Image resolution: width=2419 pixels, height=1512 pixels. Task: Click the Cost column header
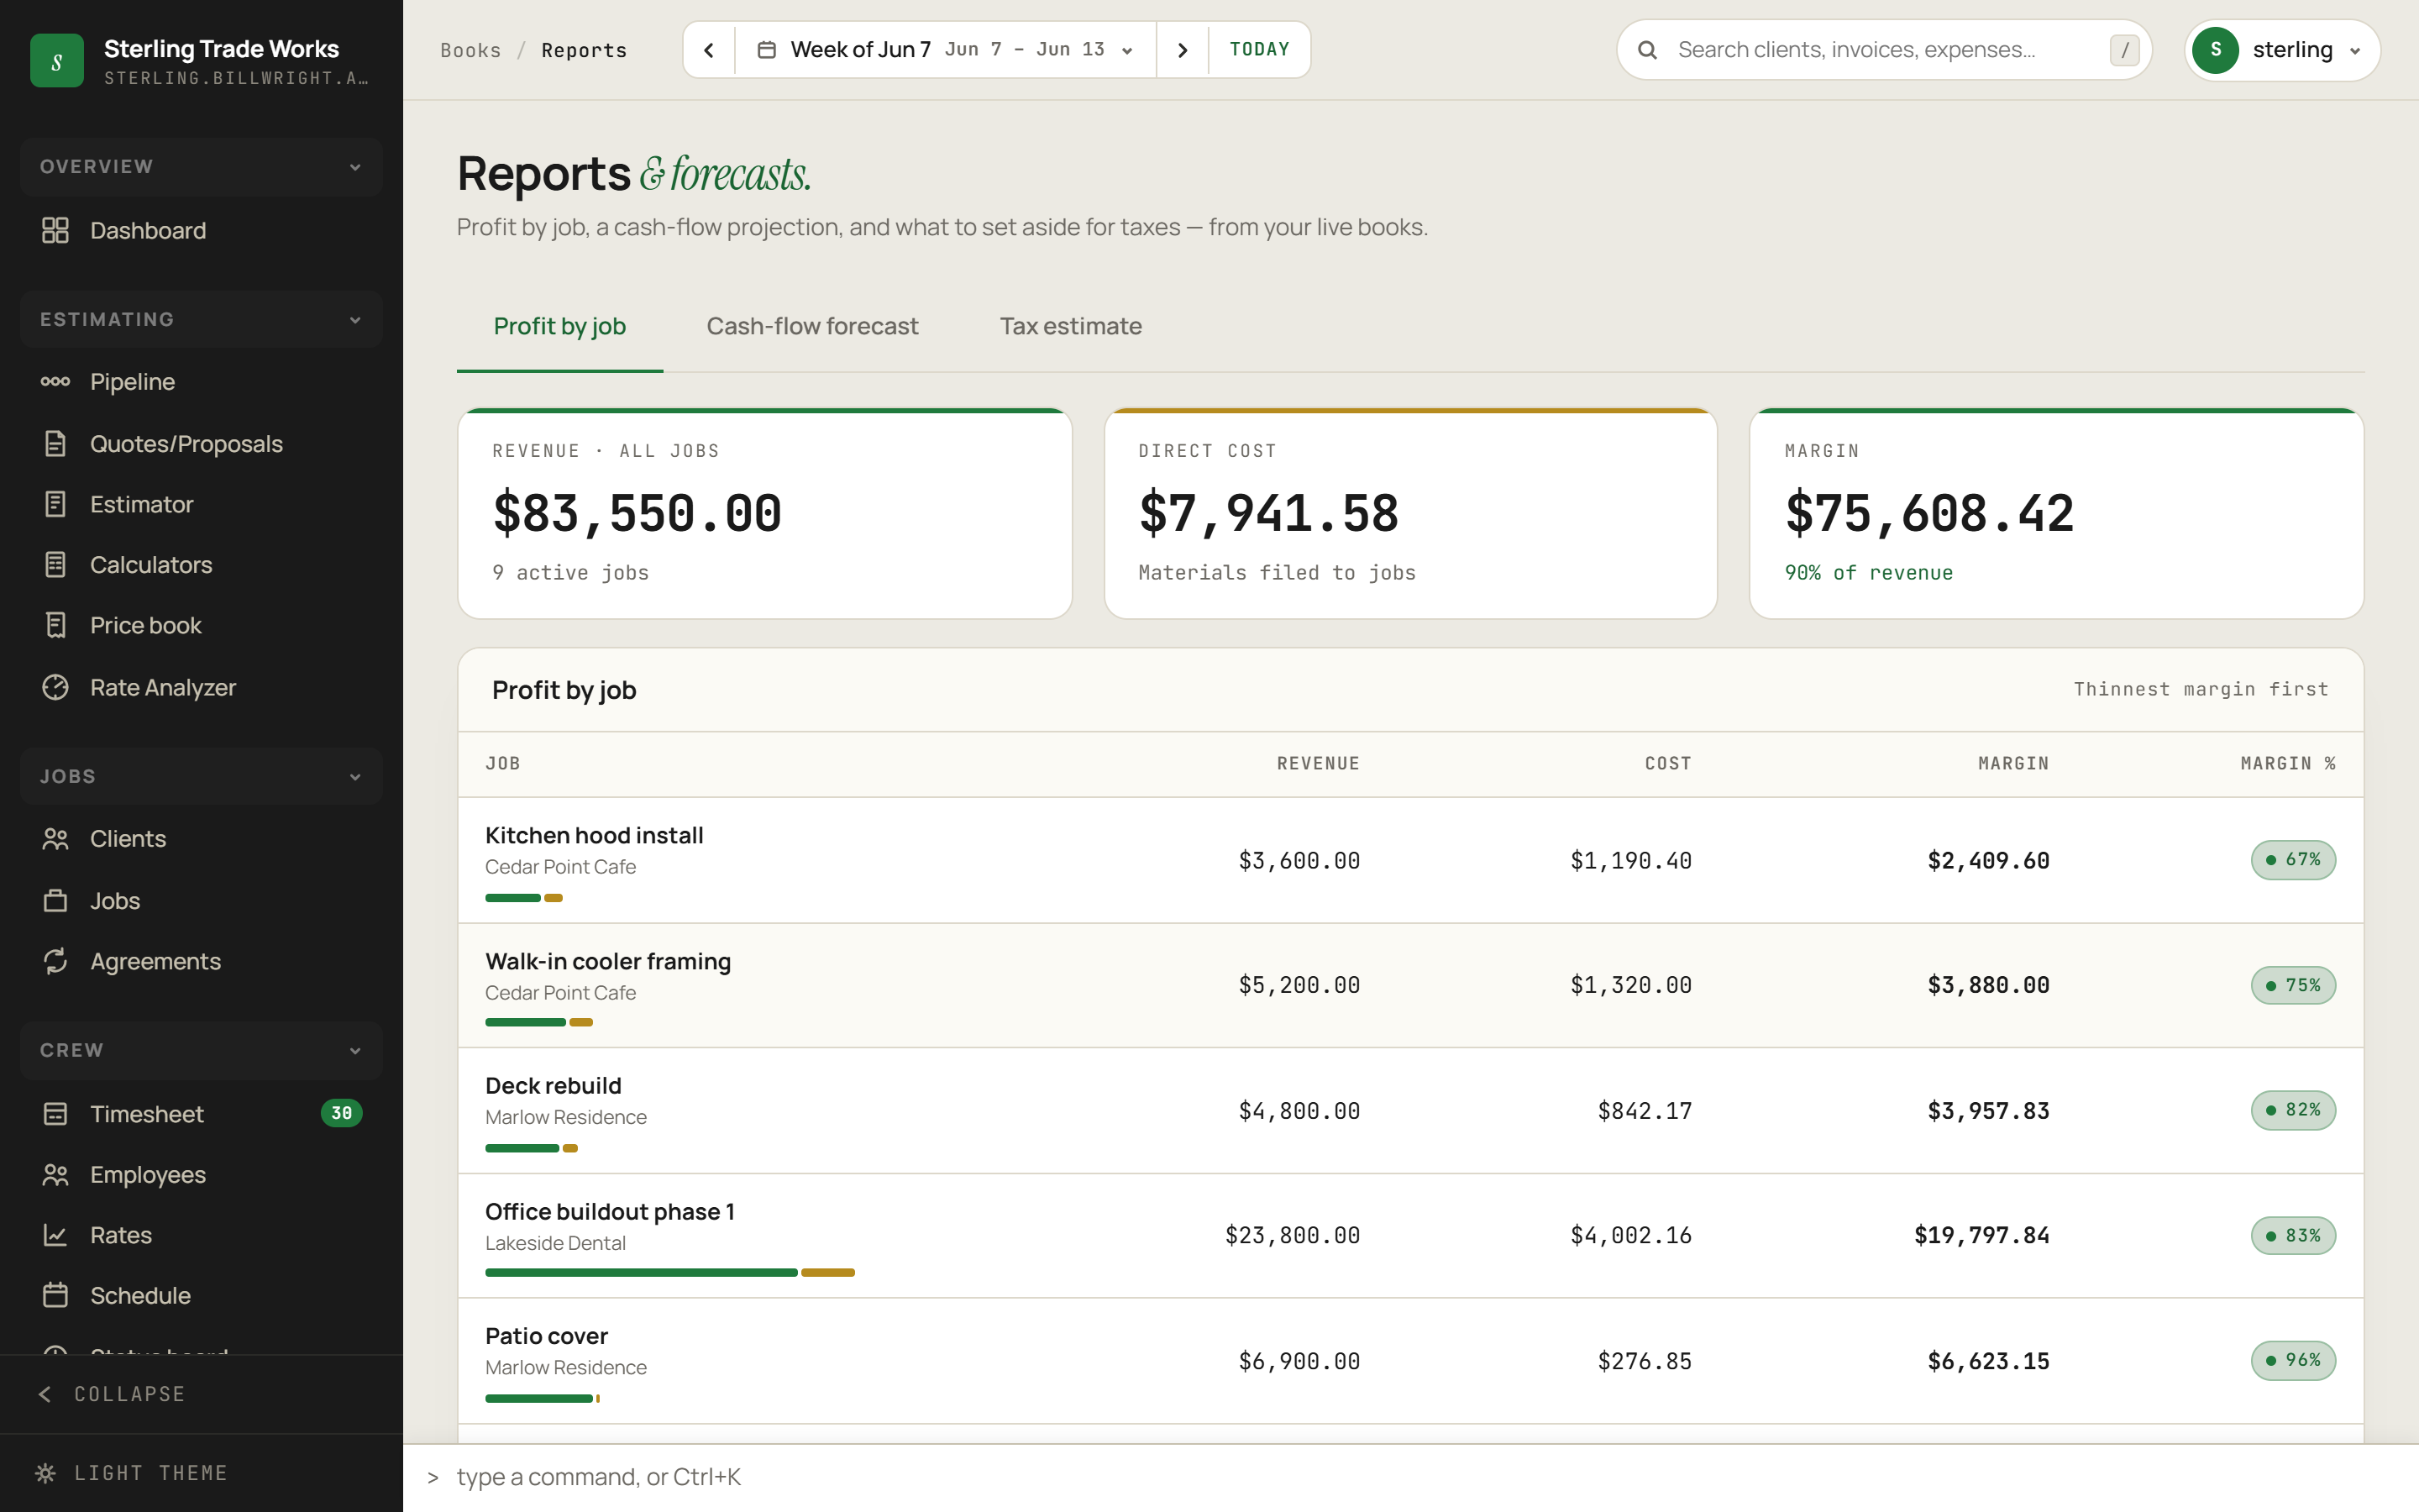(x=1668, y=764)
